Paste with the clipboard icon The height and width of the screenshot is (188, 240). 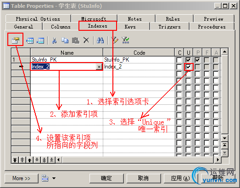[76, 40]
